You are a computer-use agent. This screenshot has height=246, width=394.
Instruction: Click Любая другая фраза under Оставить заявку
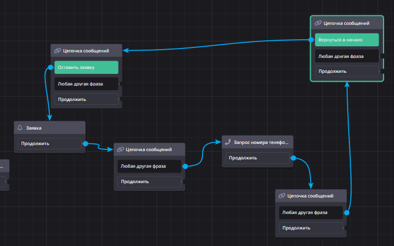(x=86, y=84)
